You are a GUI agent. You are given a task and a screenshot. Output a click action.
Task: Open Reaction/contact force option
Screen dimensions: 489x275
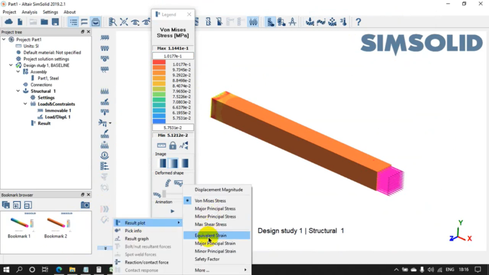point(148,262)
